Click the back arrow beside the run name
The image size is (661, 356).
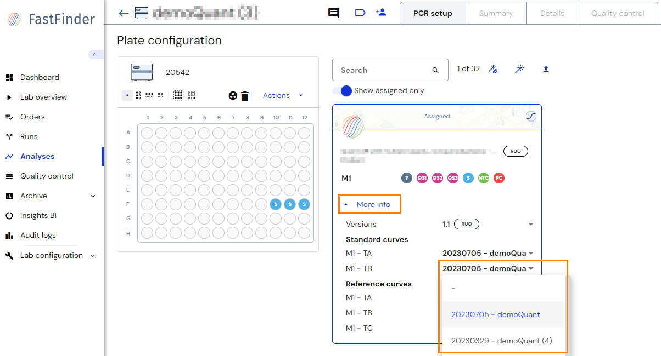click(x=123, y=12)
